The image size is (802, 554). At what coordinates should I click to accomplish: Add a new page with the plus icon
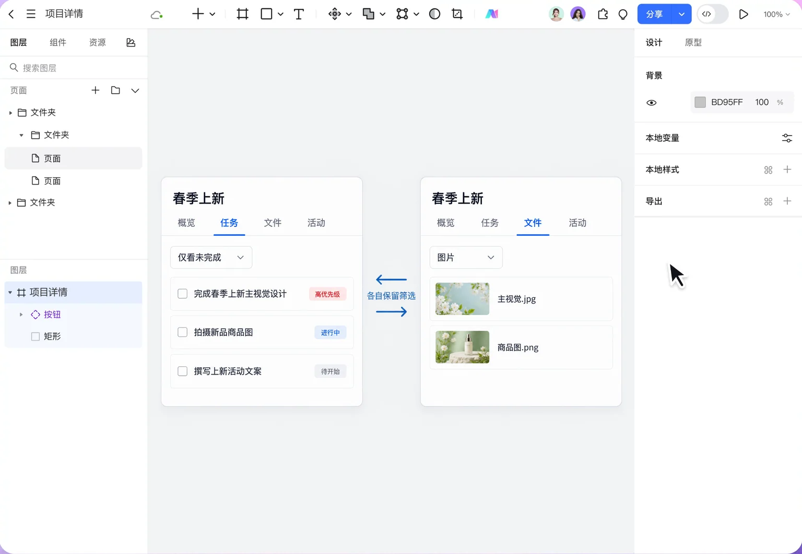(x=96, y=90)
